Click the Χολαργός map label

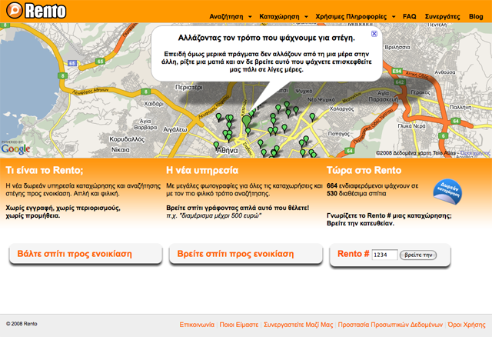tap(341, 108)
